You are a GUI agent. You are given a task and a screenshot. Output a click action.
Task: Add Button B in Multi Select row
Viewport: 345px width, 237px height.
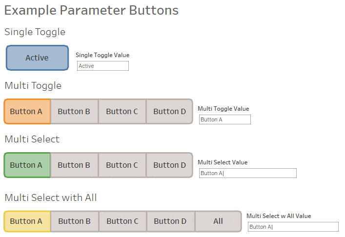(x=74, y=165)
